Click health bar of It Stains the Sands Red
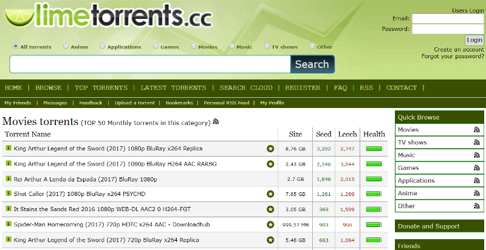486x250 pixels. pyautogui.click(x=374, y=209)
